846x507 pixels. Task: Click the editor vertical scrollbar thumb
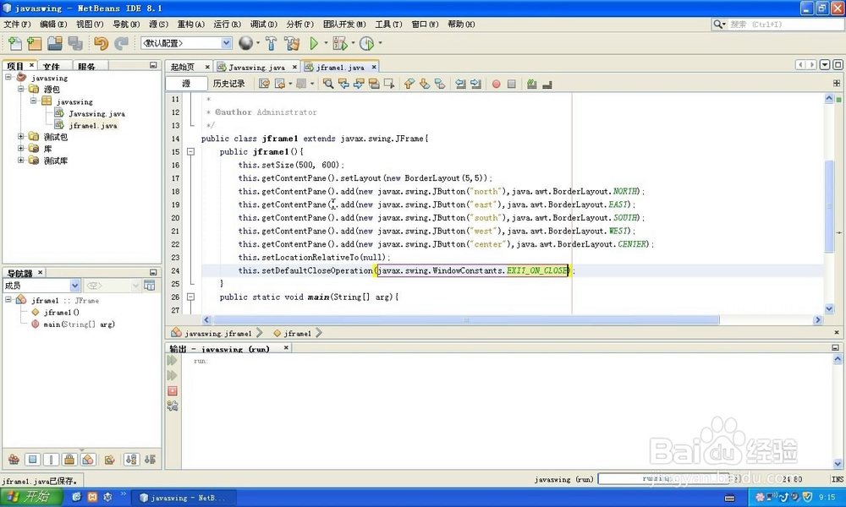(x=829, y=206)
